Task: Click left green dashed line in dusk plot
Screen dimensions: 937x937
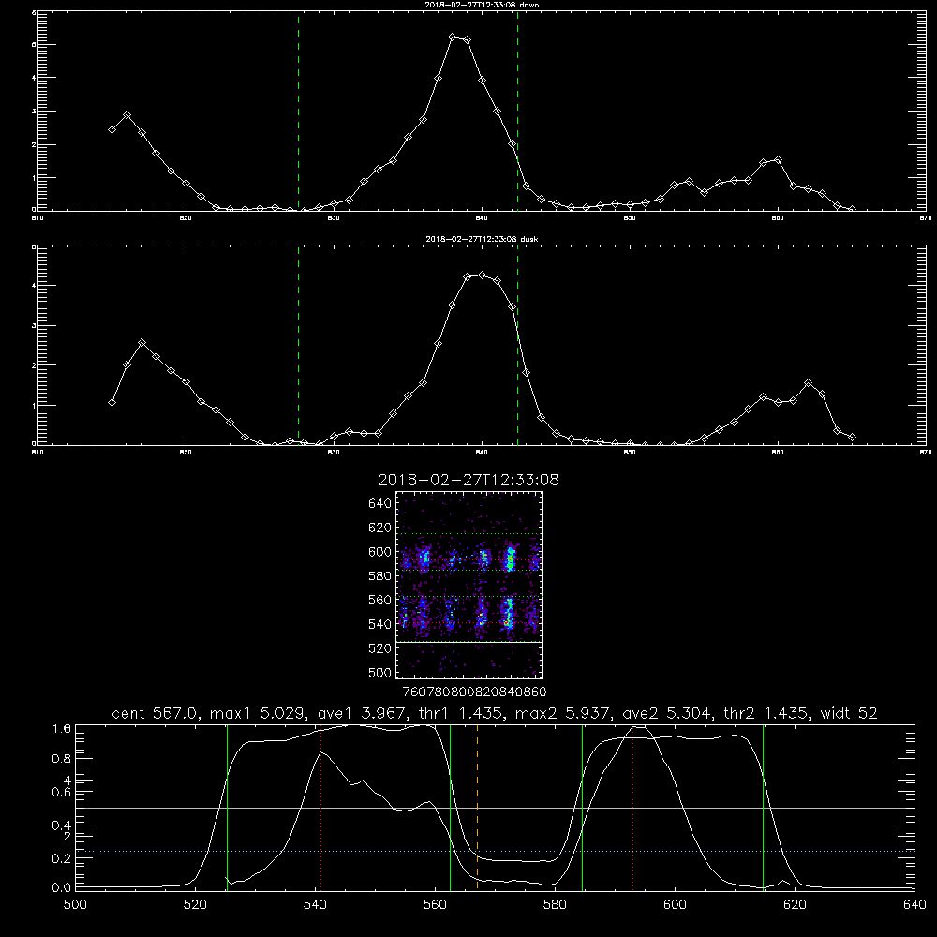Action: click(x=298, y=346)
